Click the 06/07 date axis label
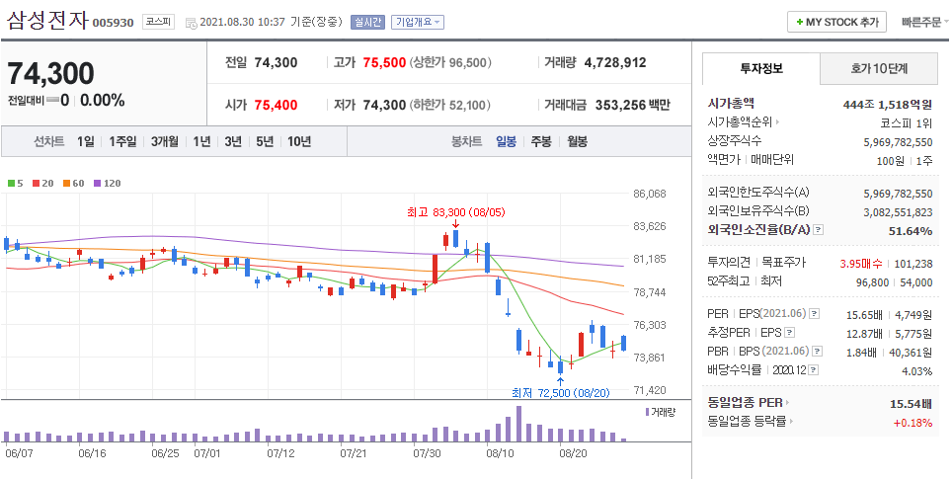This screenshot has height=479, width=952. (x=19, y=453)
